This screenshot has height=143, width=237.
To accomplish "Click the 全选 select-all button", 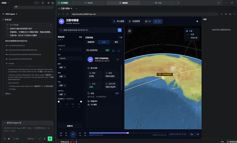I will (103, 42).
